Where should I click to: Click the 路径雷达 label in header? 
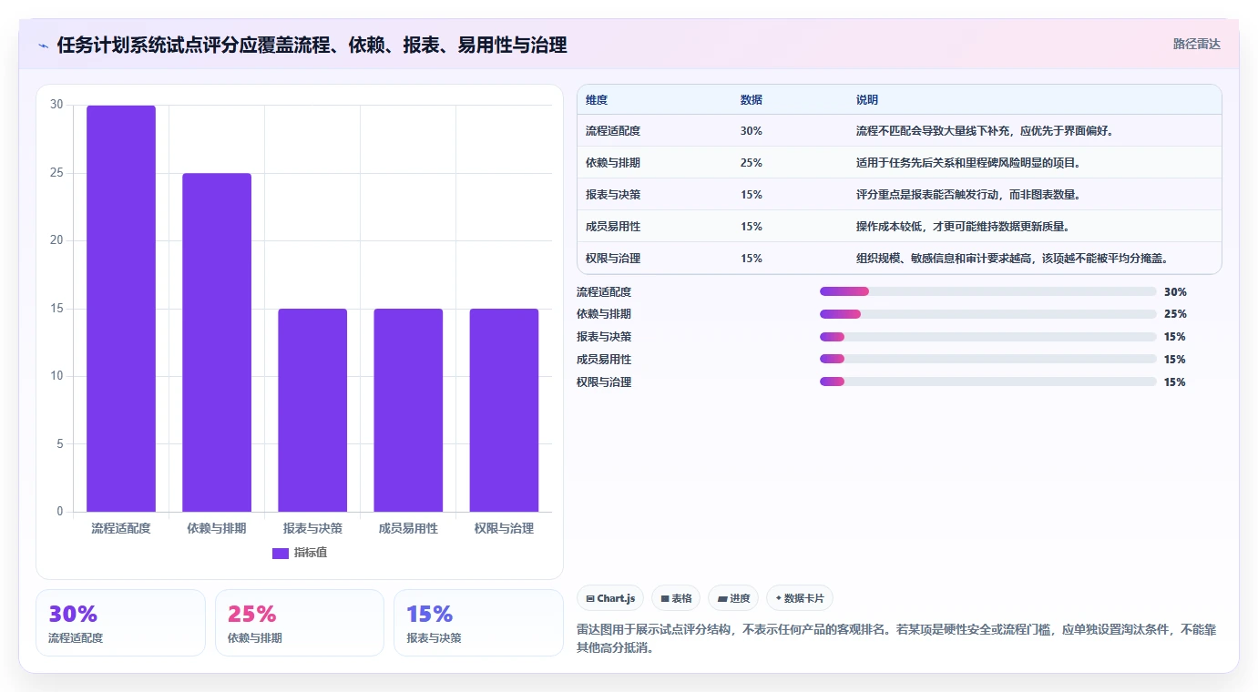tap(1196, 44)
